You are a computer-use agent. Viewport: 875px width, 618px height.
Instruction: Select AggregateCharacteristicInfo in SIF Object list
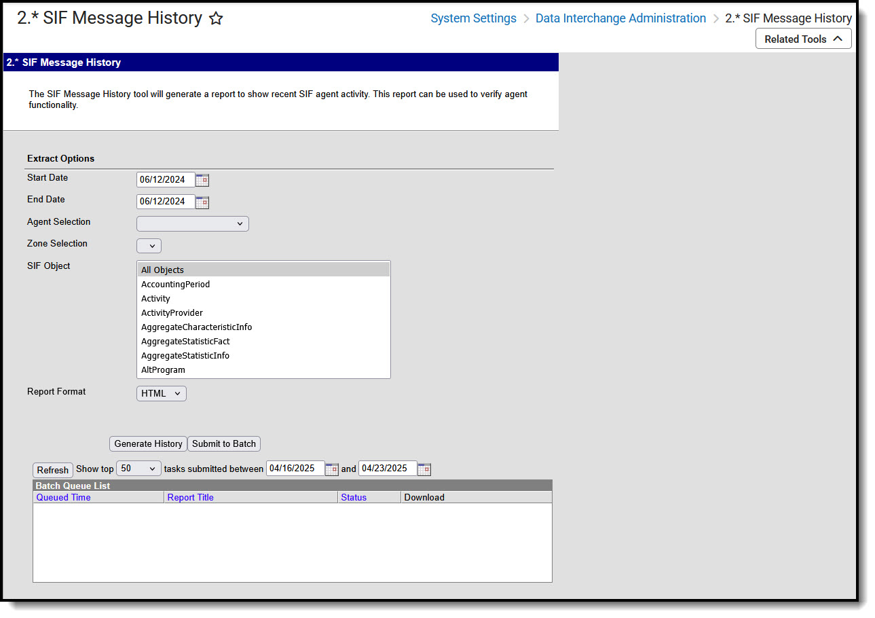click(263, 327)
